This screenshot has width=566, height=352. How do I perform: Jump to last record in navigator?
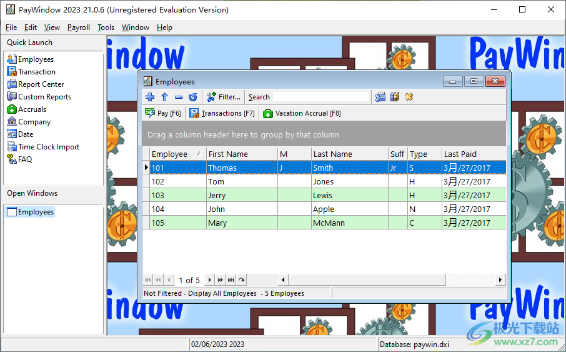point(231,279)
